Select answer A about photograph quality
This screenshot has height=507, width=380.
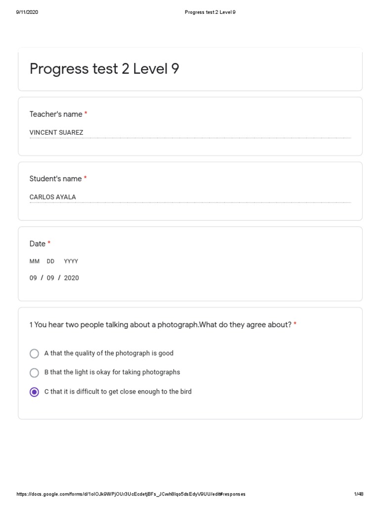tap(34, 354)
